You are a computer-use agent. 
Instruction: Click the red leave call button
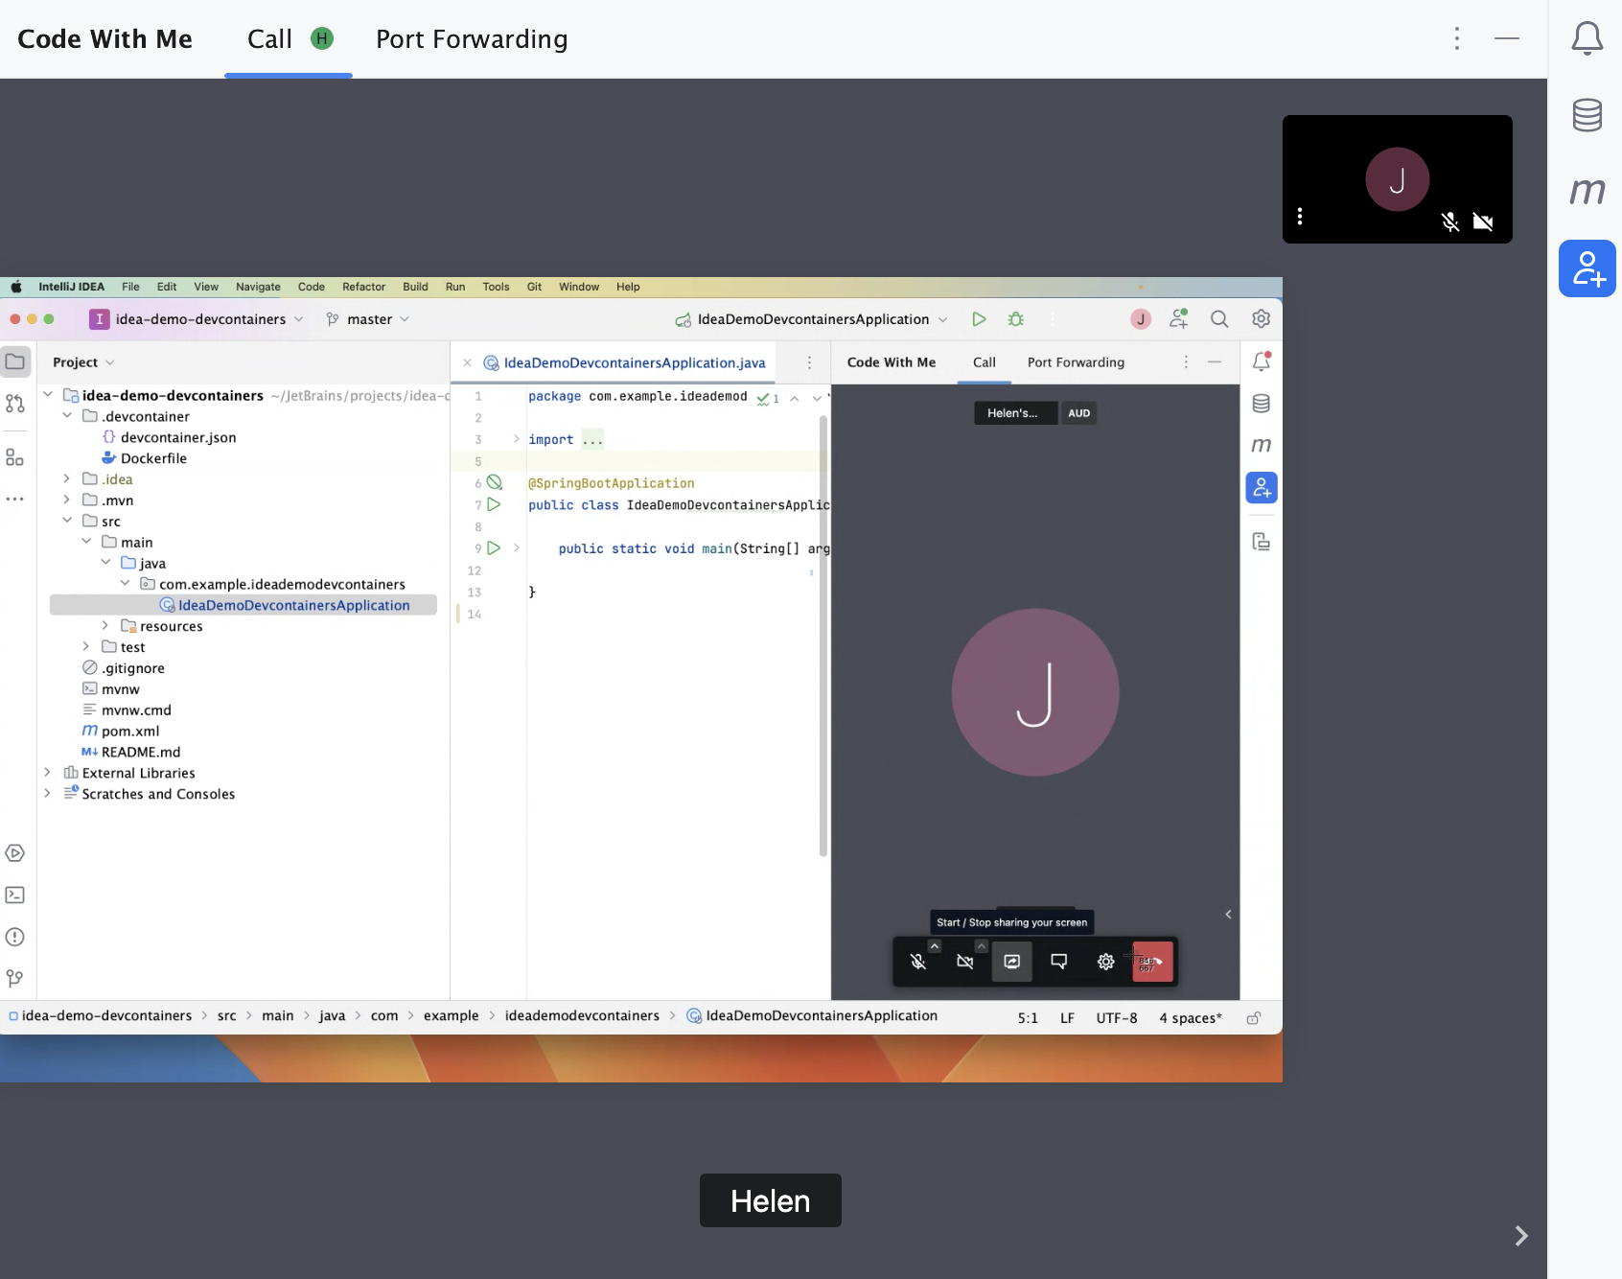tap(1152, 962)
